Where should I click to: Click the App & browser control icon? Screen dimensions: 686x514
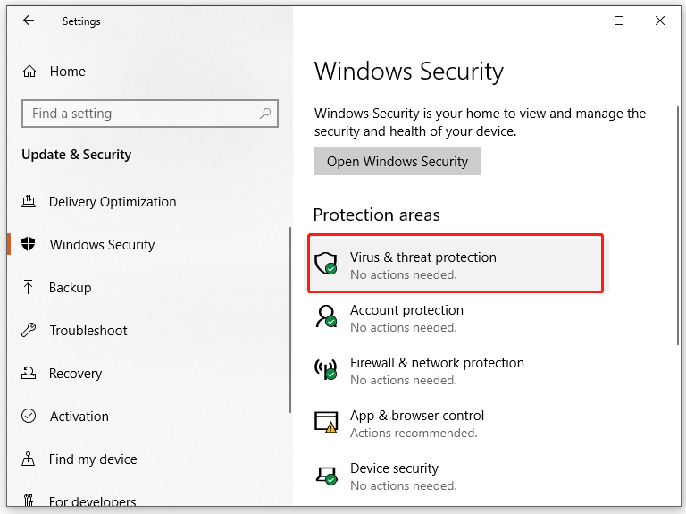point(326,422)
